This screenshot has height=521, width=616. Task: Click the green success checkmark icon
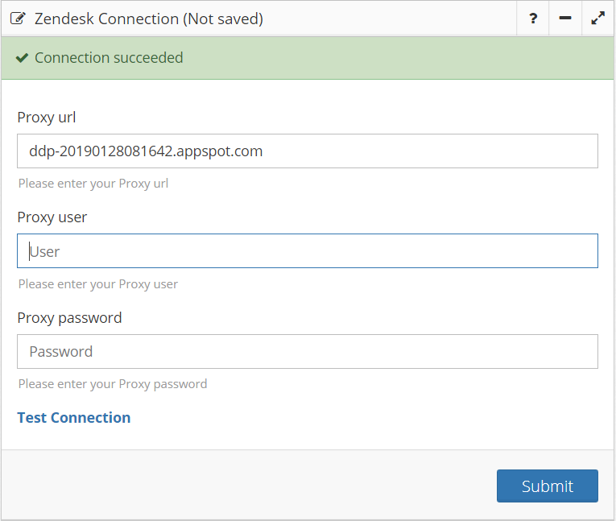23,58
